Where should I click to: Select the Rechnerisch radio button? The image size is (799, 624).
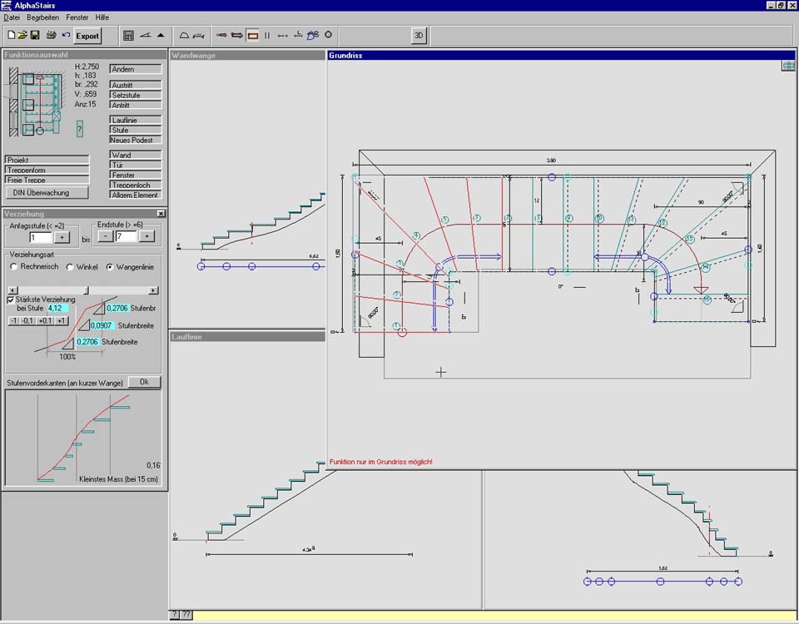[x=13, y=267]
